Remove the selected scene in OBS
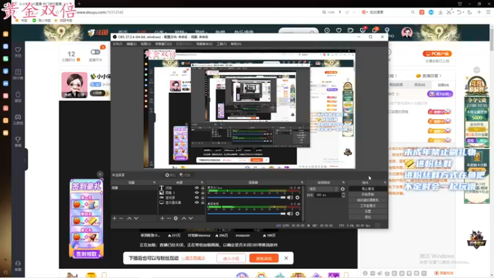This screenshot has height=278, width=494. 121,218
